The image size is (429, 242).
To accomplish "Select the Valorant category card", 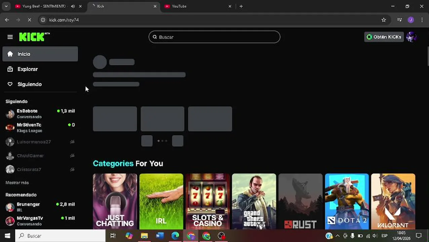I will point(393,201).
